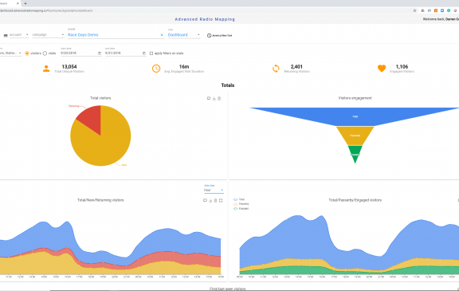Screen dimensions: 459x291
Task: Expand Total/New/Returning visitors chart to fullscreen
Action: pos(221,201)
